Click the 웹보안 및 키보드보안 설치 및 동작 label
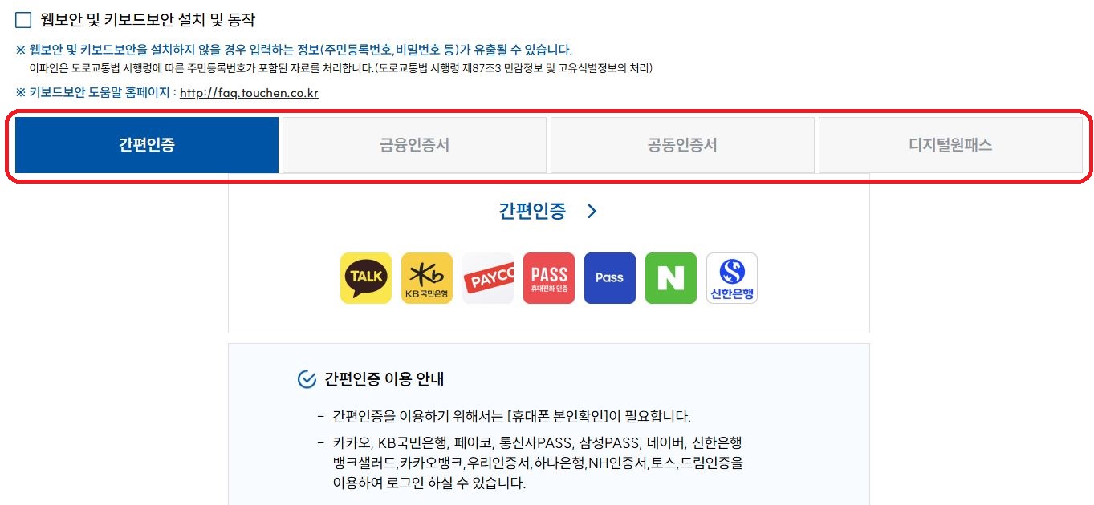This screenshot has width=1094, height=505. (148, 20)
